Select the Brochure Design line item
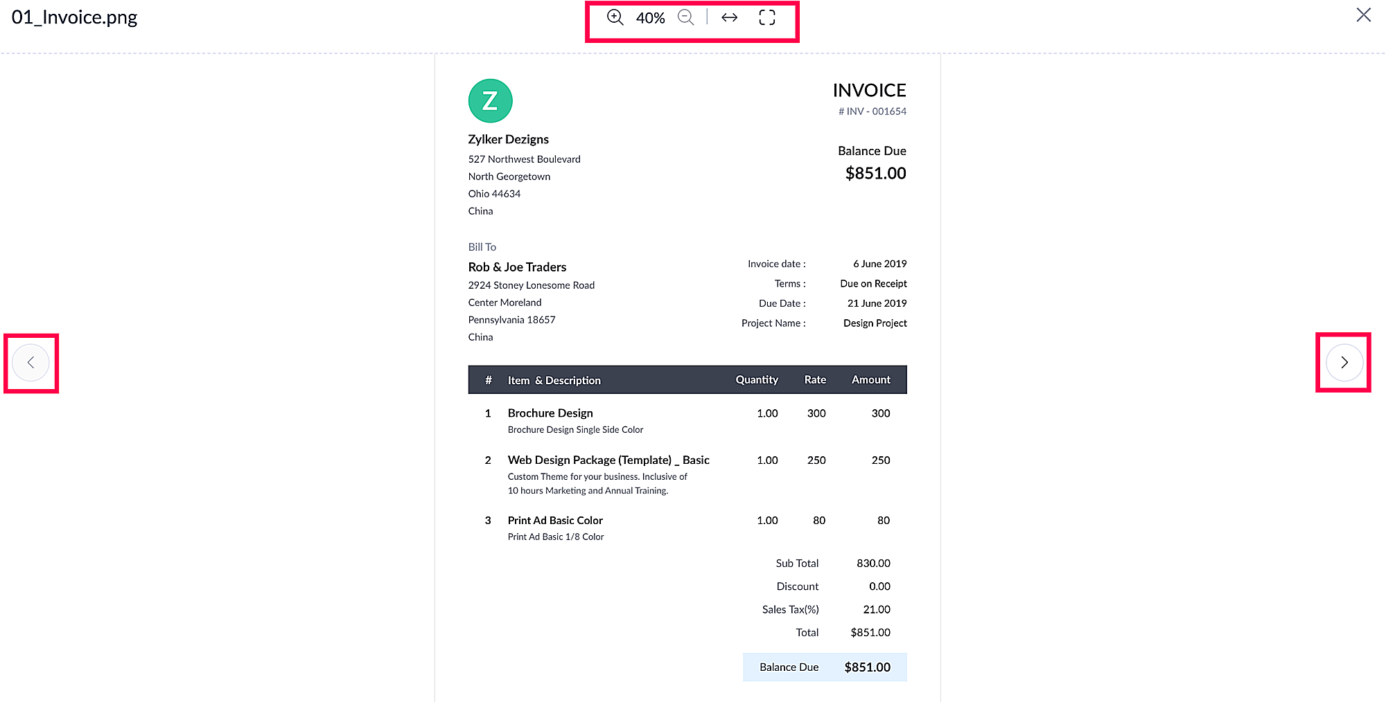This screenshot has width=1386, height=702. pos(550,413)
